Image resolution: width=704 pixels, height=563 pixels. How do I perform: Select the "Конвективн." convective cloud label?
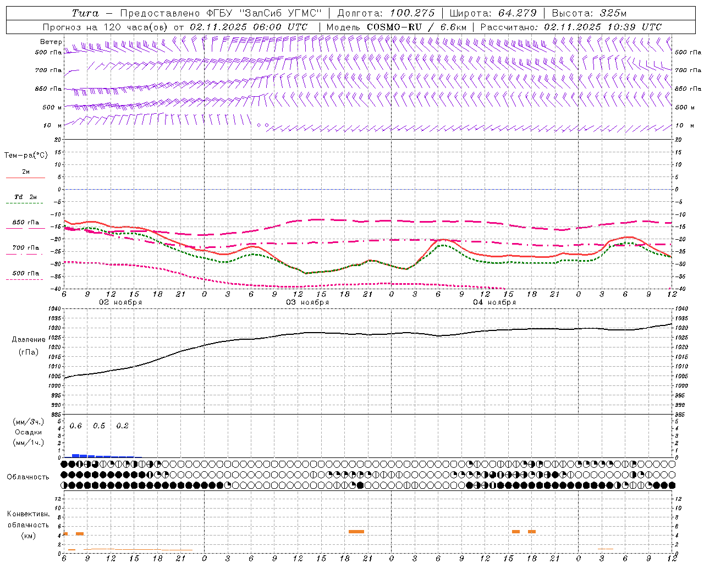(29, 514)
